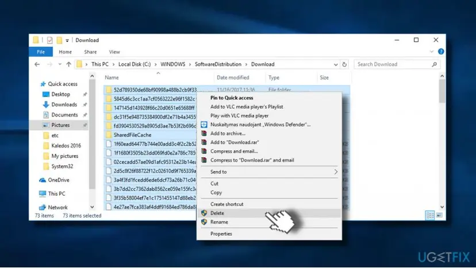The height and width of the screenshot is (268, 476).
Task: Switch to the Home ribbon tab
Action: tap(66, 52)
